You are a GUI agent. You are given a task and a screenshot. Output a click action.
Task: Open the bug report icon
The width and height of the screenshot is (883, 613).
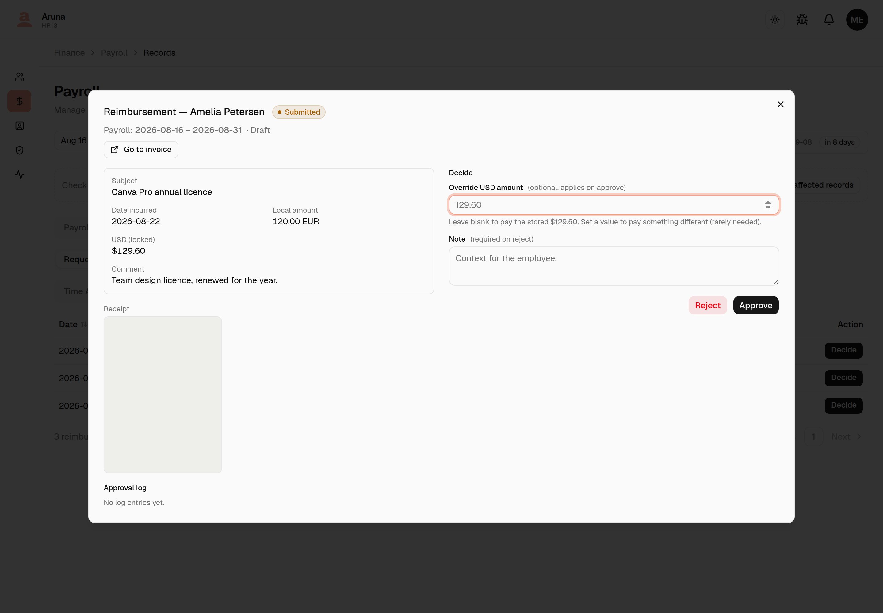[802, 20]
